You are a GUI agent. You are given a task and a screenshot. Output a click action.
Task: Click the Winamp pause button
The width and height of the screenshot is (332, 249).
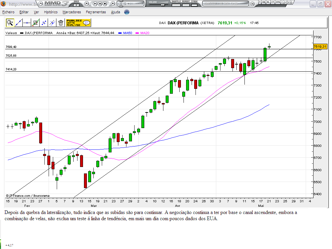point(100,4)
